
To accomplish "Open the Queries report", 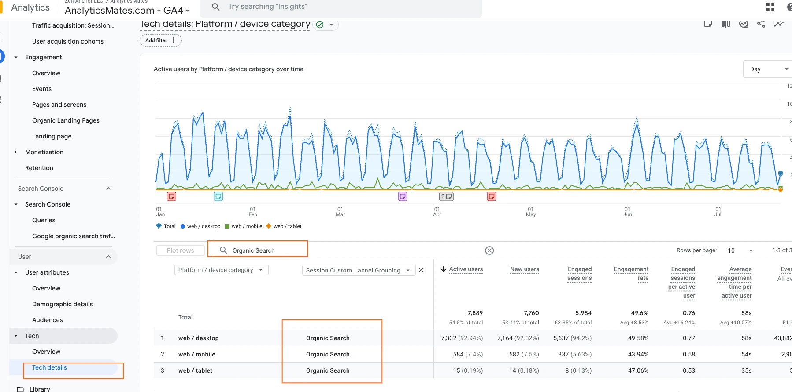I will [x=44, y=220].
